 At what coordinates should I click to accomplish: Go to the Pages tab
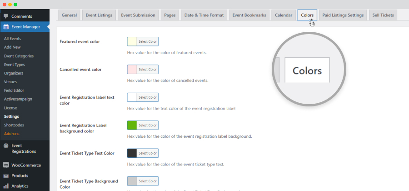[x=170, y=15]
